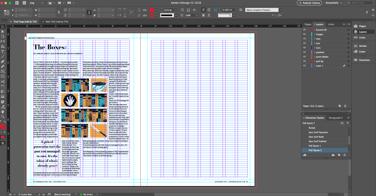This screenshot has width=376, height=196.
Task: Select Pull Quote 1 character style
Action: 315,146
